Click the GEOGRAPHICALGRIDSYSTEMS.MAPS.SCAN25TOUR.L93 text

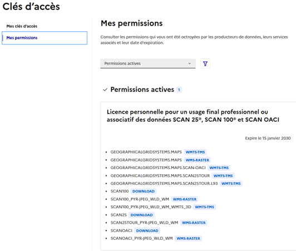pos(164,184)
